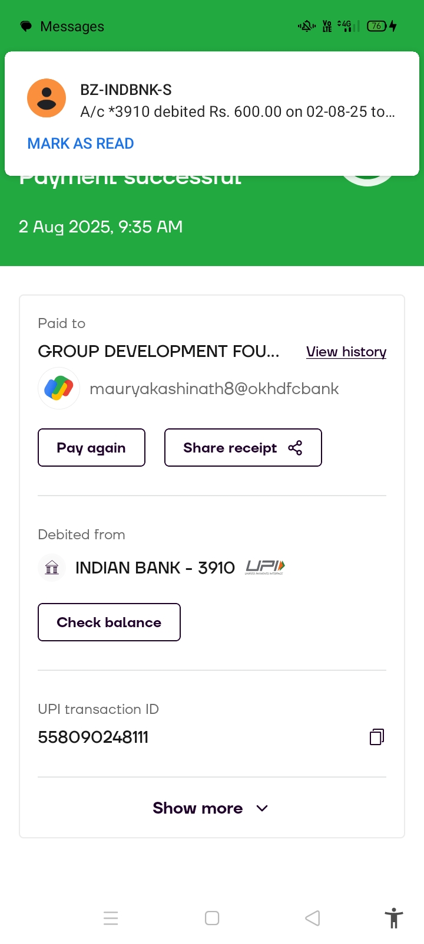Open the debited Rs. 600.00 notification message
The image size is (424, 944).
237,112
